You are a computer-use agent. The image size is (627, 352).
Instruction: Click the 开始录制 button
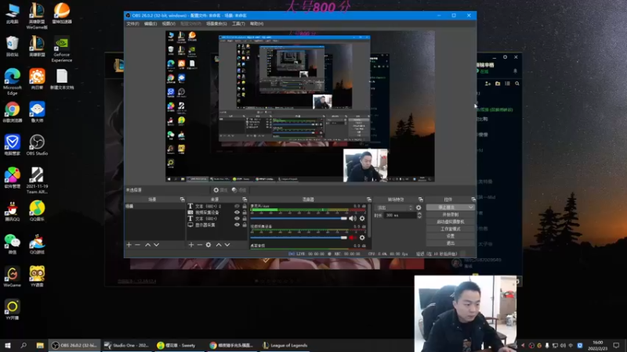point(450,214)
